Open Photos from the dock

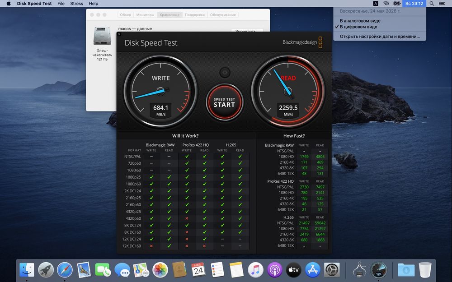tap(160, 270)
